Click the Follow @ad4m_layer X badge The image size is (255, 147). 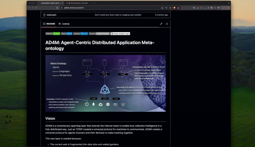point(120,34)
